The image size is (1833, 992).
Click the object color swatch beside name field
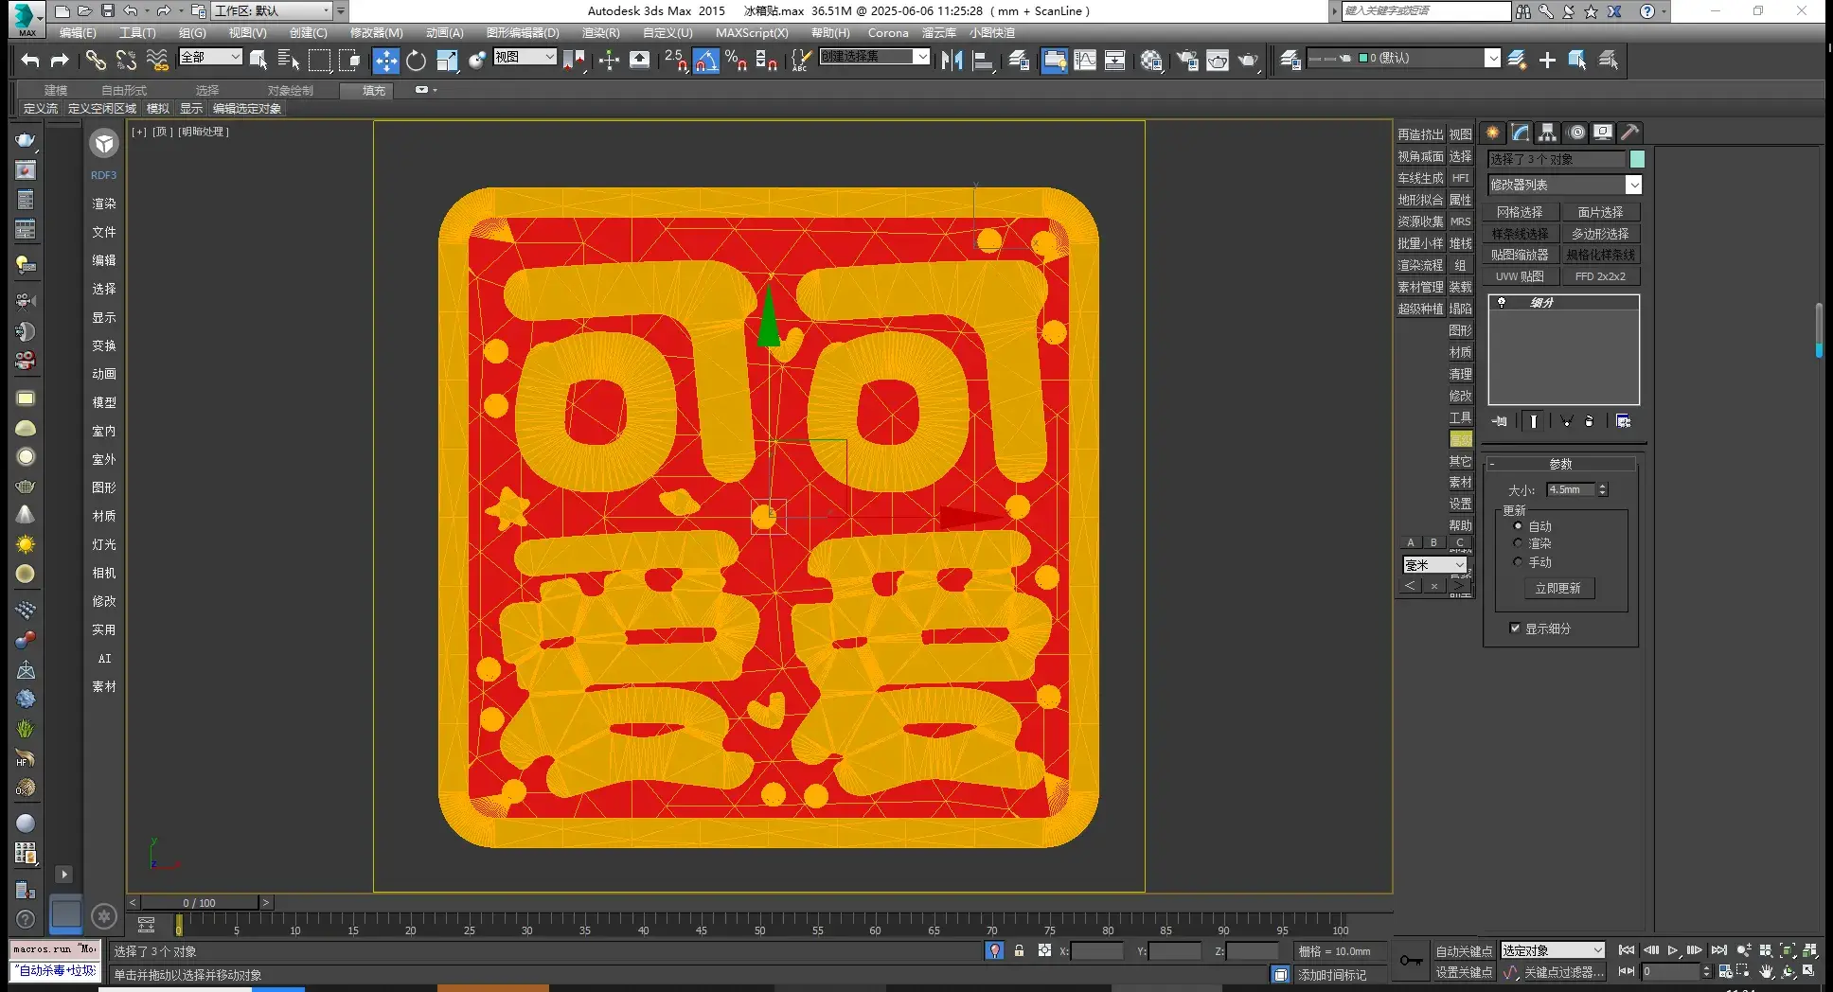[1637, 159]
